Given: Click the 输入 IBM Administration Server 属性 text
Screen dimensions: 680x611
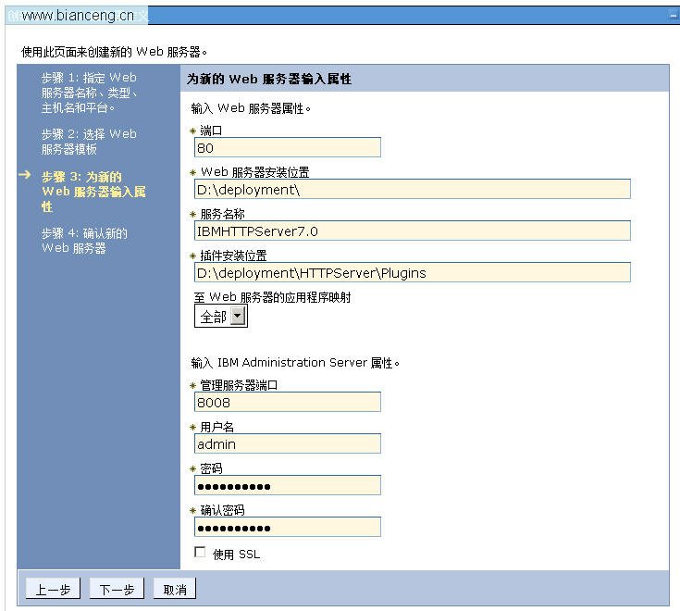Looking at the screenshot, I should (x=295, y=363).
